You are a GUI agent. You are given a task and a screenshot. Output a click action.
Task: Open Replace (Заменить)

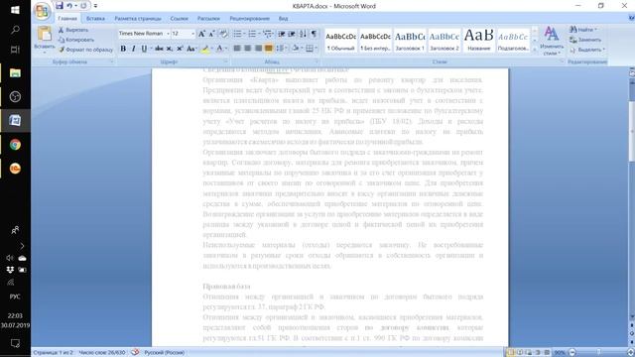click(x=585, y=40)
